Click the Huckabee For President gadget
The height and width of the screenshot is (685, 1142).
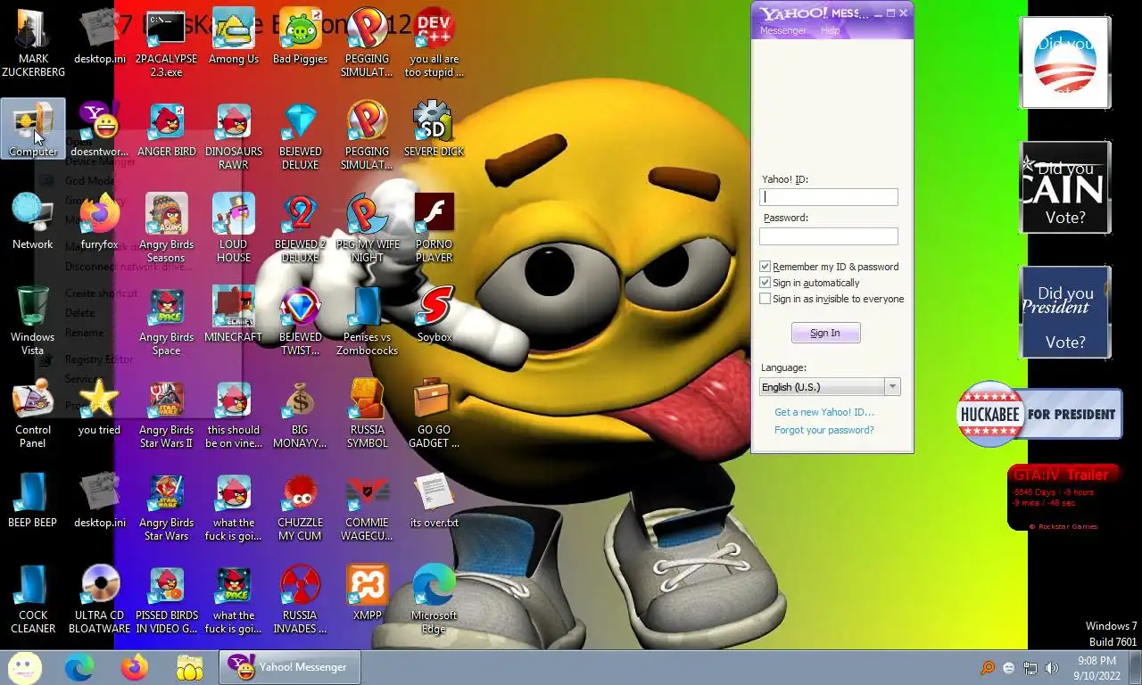click(x=1039, y=414)
